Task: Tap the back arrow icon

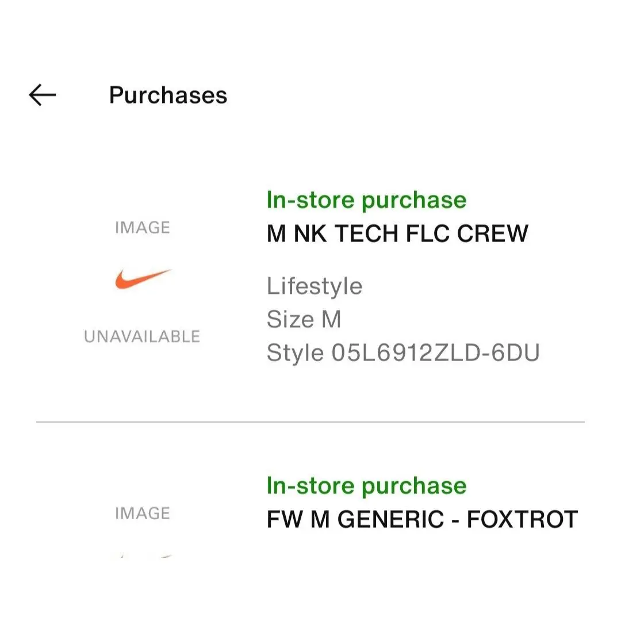Action: [43, 95]
